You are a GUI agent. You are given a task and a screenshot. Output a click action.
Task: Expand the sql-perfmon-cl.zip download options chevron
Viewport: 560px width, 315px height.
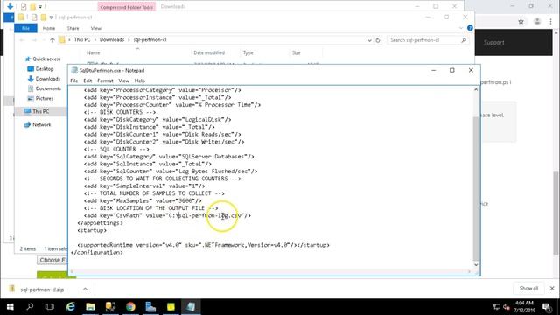[85, 289]
